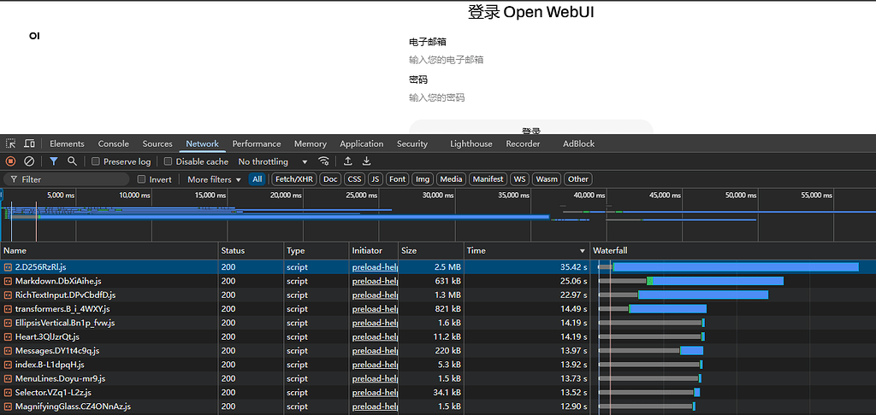Filter requests by CSS type

click(x=354, y=179)
